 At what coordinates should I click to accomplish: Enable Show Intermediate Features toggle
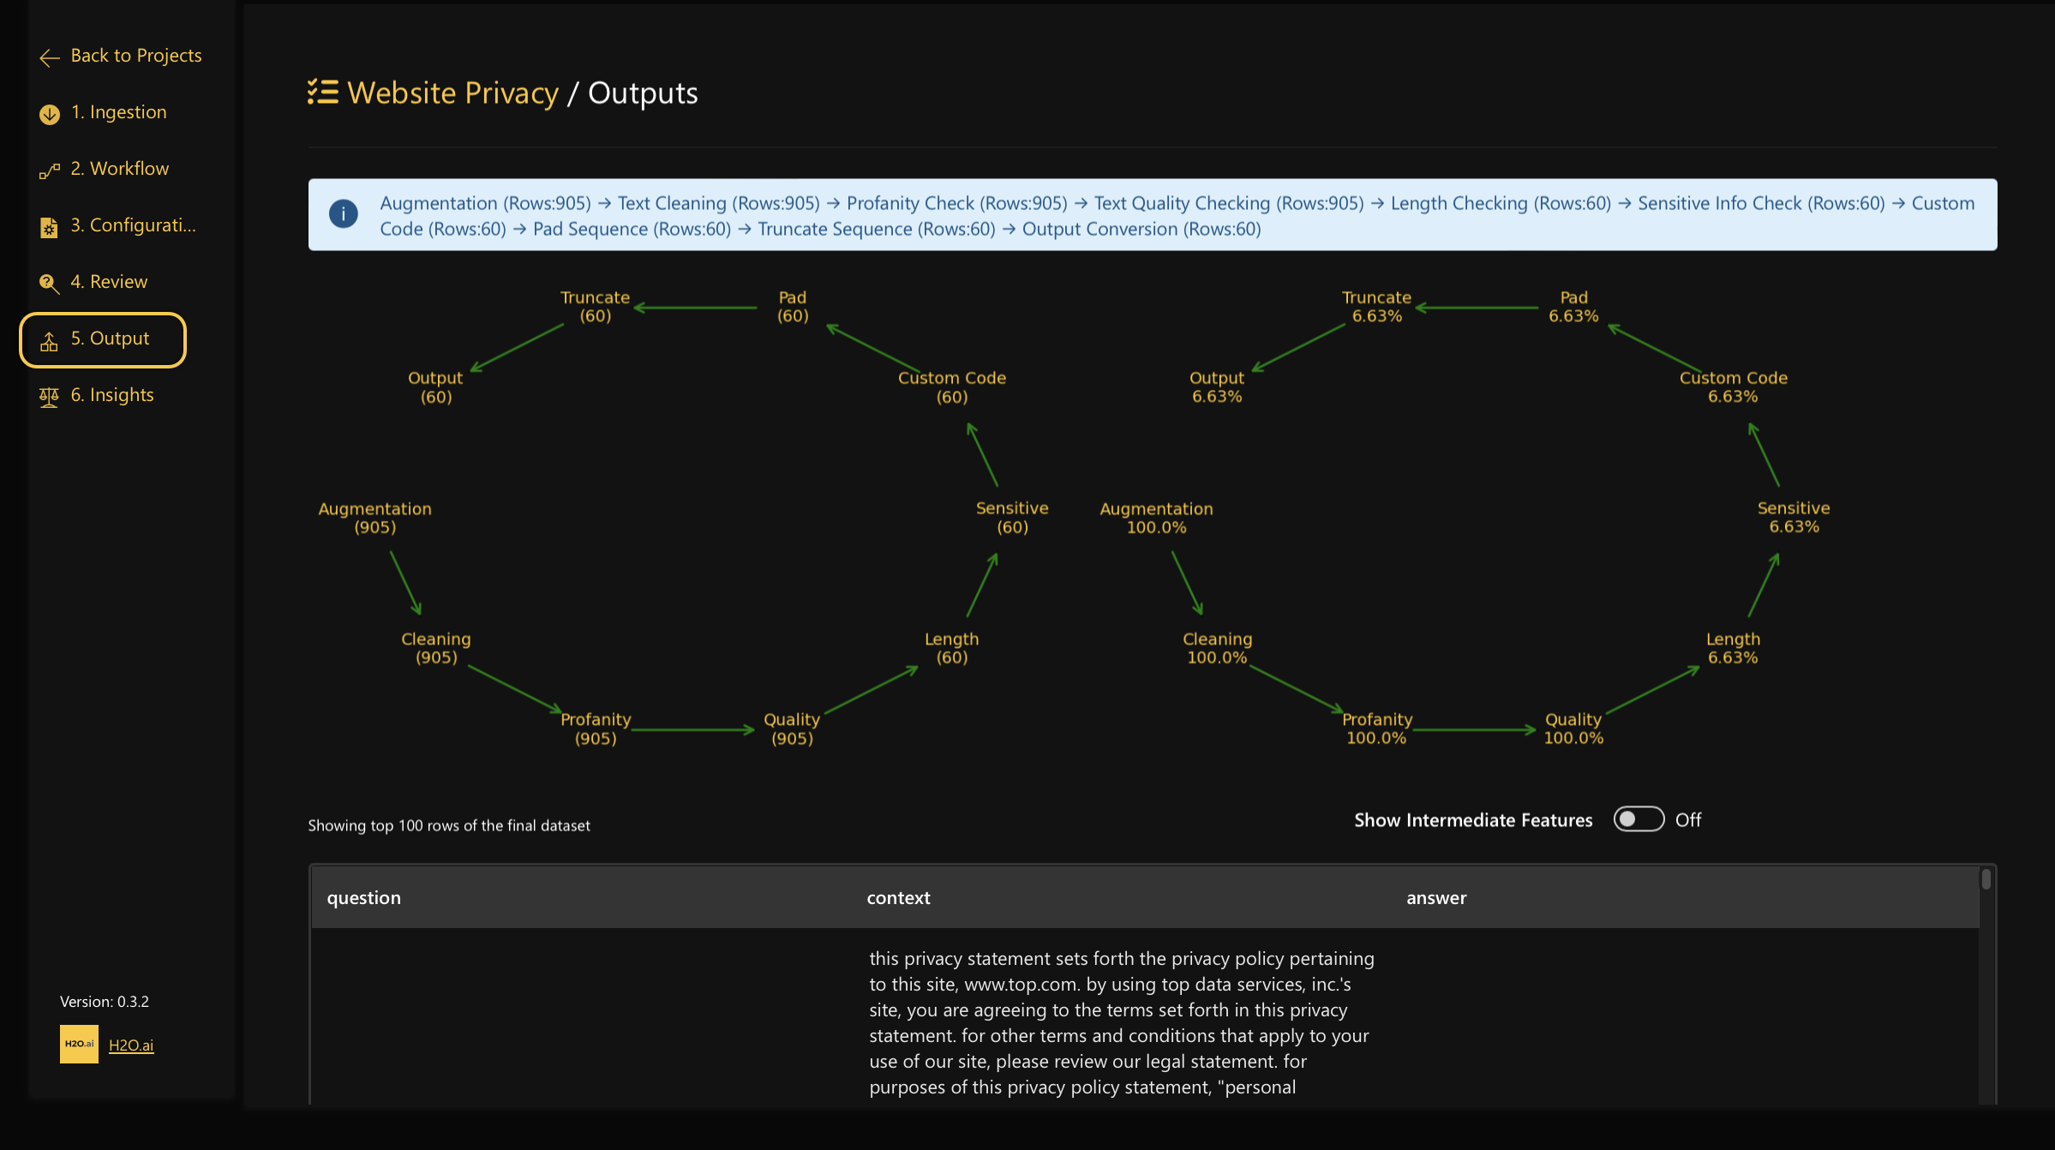pyautogui.click(x=1638, y=819)
